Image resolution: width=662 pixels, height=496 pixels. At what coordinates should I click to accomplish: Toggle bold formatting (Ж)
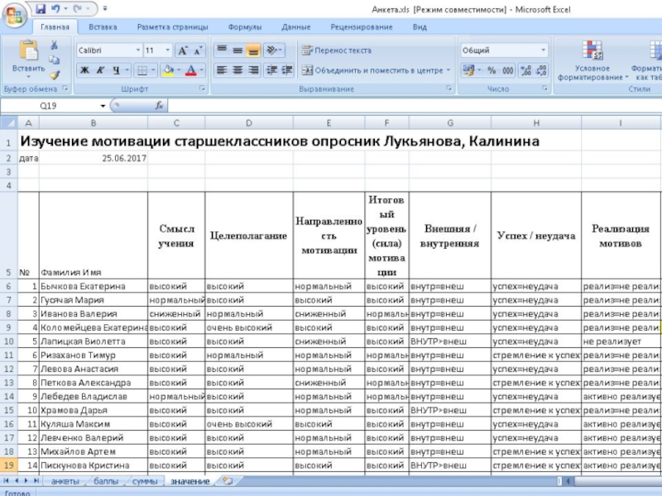tap(84, 70)
